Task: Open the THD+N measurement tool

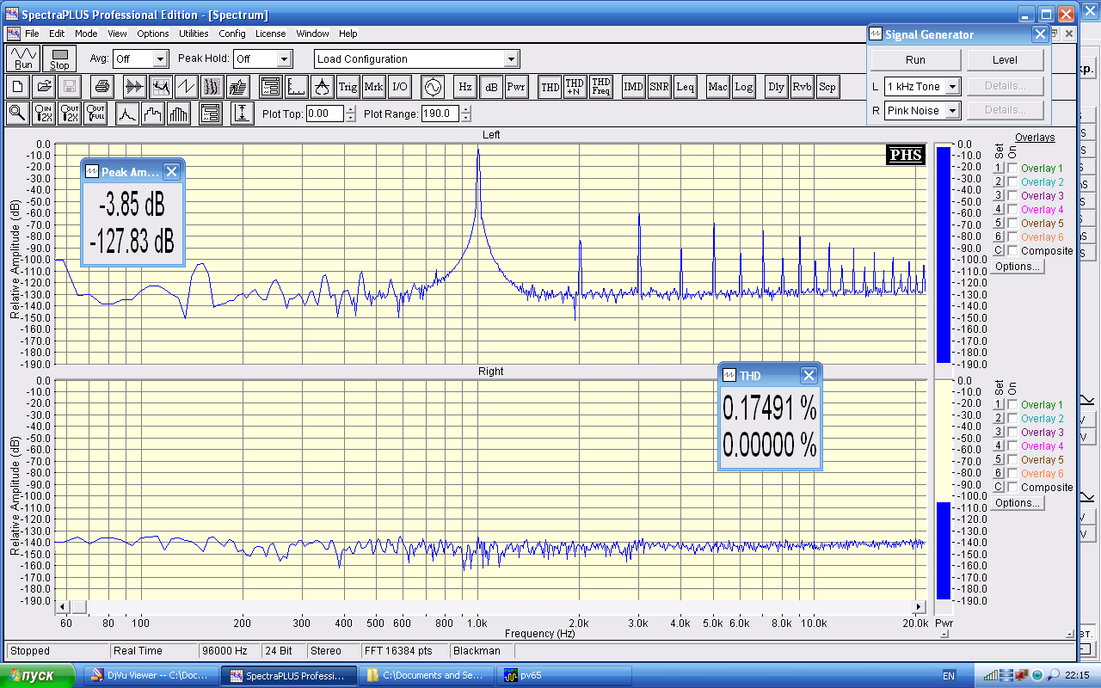Action: [574, 87]
